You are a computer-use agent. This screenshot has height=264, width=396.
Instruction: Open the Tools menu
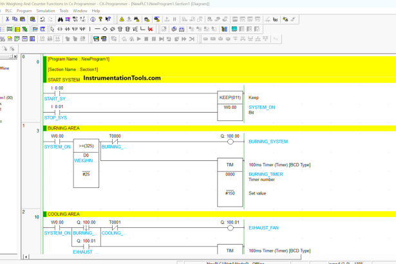pos(64,11)
